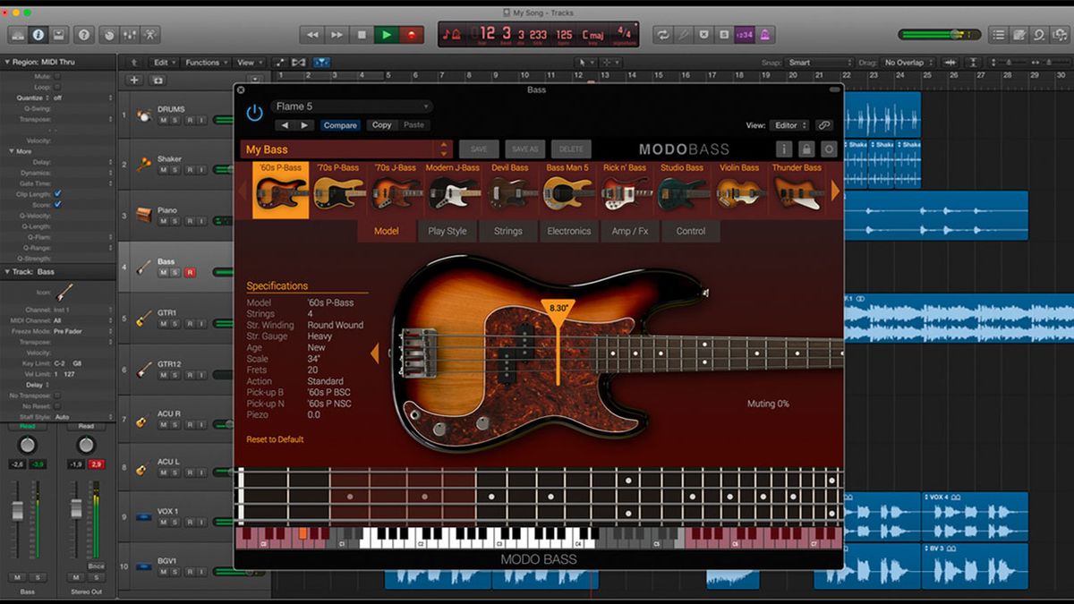Open the View Editor dropdown
This screenshot has width=1074, height=604.
(x=791, y=125)
